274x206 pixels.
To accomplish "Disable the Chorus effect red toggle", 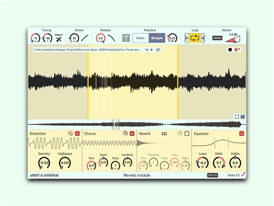I will (132, 134).
